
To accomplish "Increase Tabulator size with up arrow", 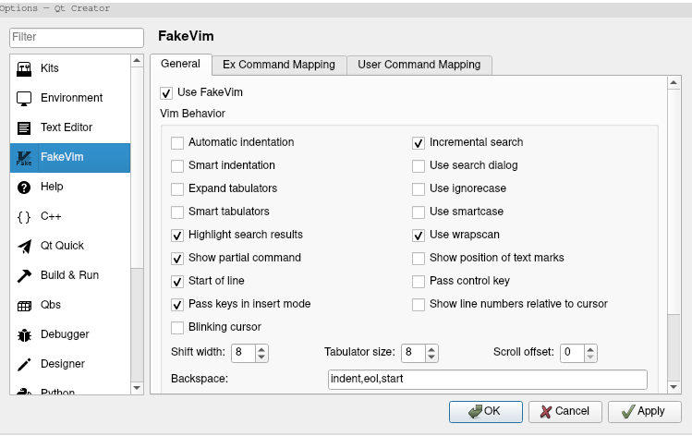I will 431,349.
